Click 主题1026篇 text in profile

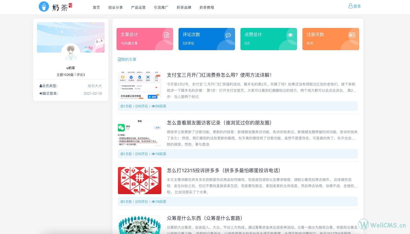click(65, 75)
